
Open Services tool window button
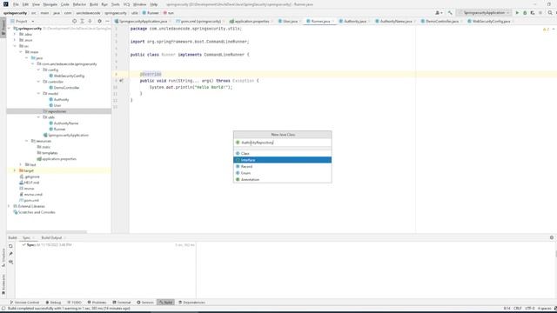[x=145, y=303]
